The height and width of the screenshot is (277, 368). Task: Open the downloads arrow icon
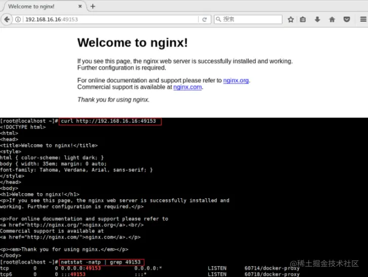pos(317,19)
